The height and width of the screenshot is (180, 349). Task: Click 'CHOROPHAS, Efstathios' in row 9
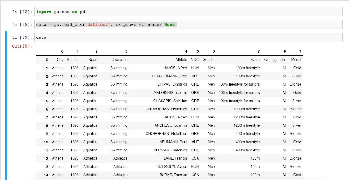click(166, 134)
